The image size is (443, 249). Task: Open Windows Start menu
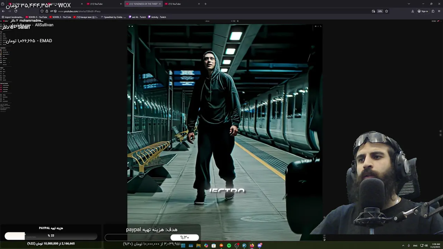click(183, 246)
